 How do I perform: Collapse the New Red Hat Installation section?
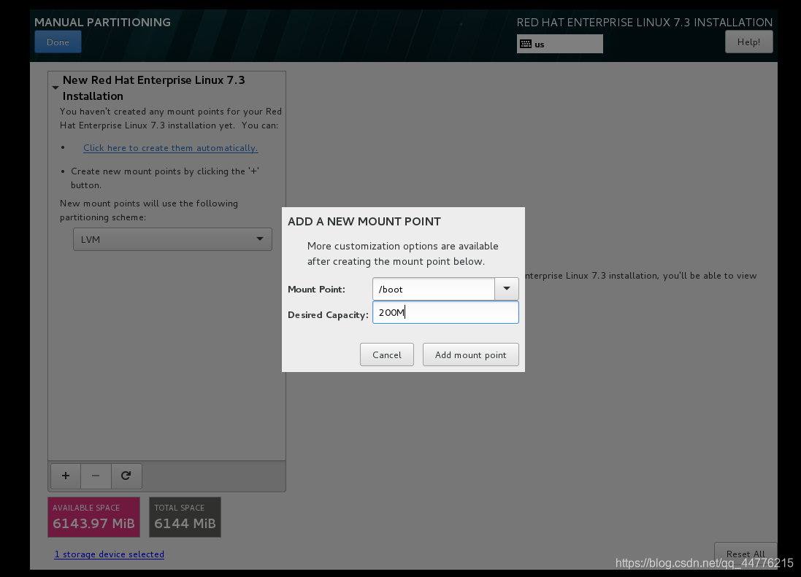[55, 88]
